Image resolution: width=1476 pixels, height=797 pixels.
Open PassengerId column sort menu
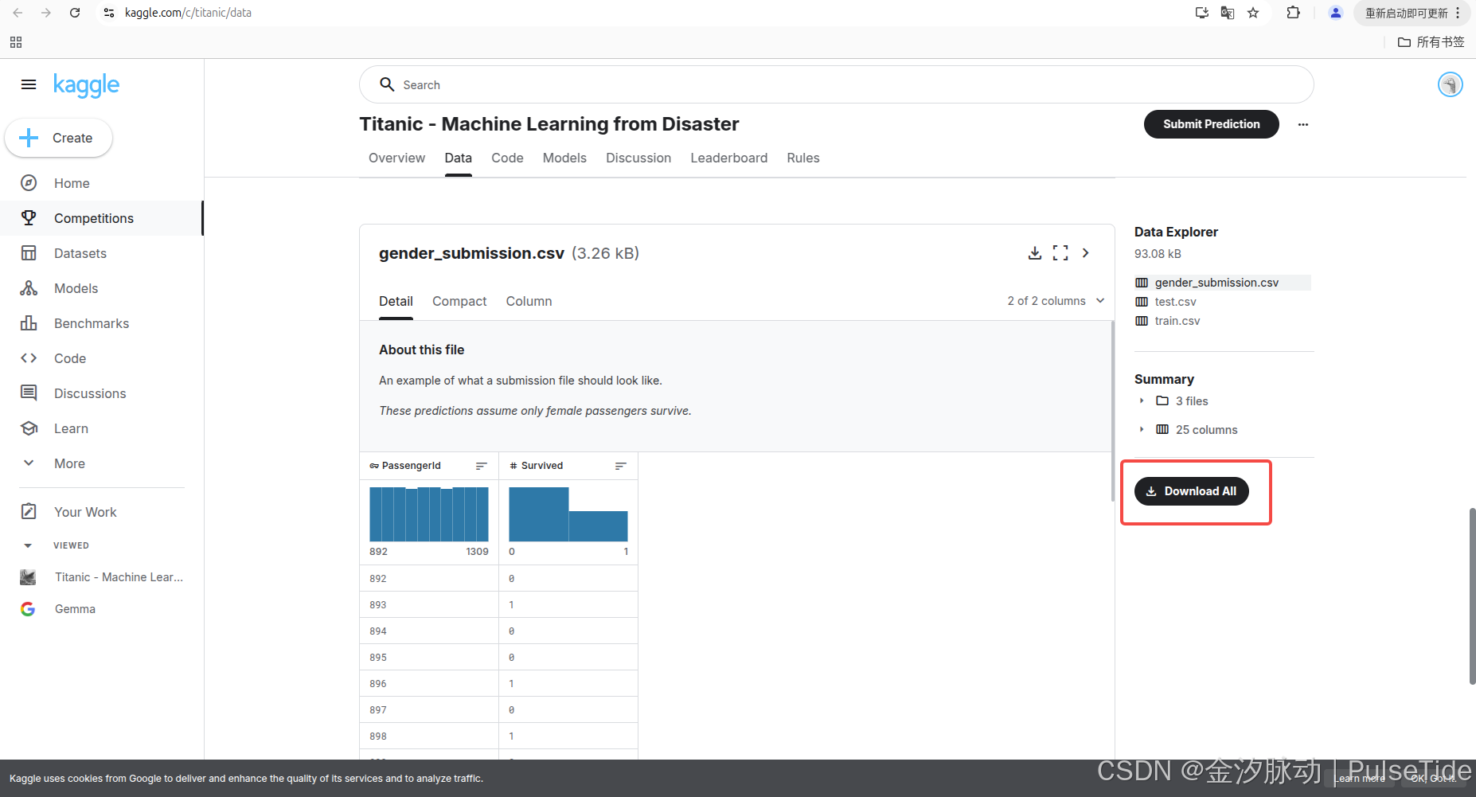pyautogui.click(x=482, y=466)
